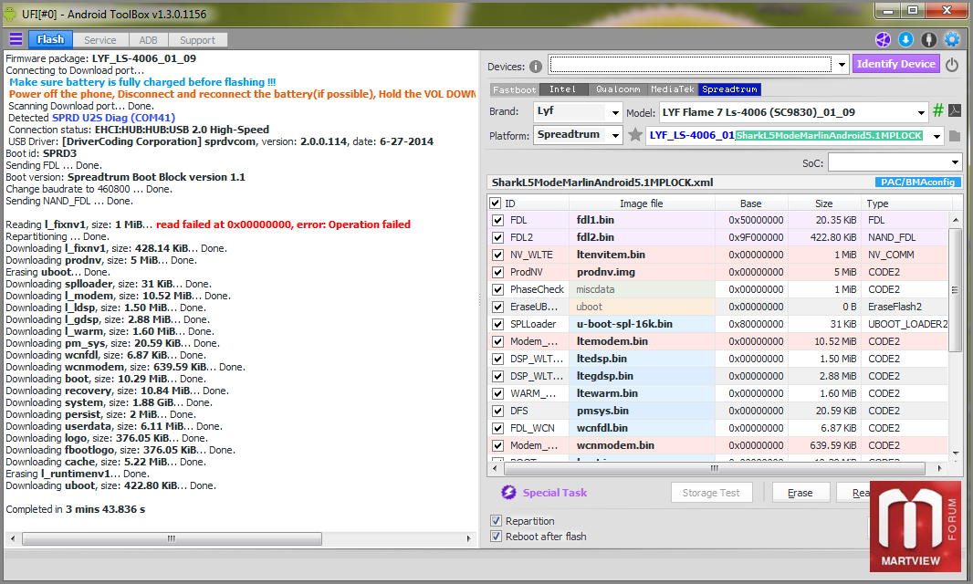
Task: Switch to the Support tab
Action: point(197,40)
